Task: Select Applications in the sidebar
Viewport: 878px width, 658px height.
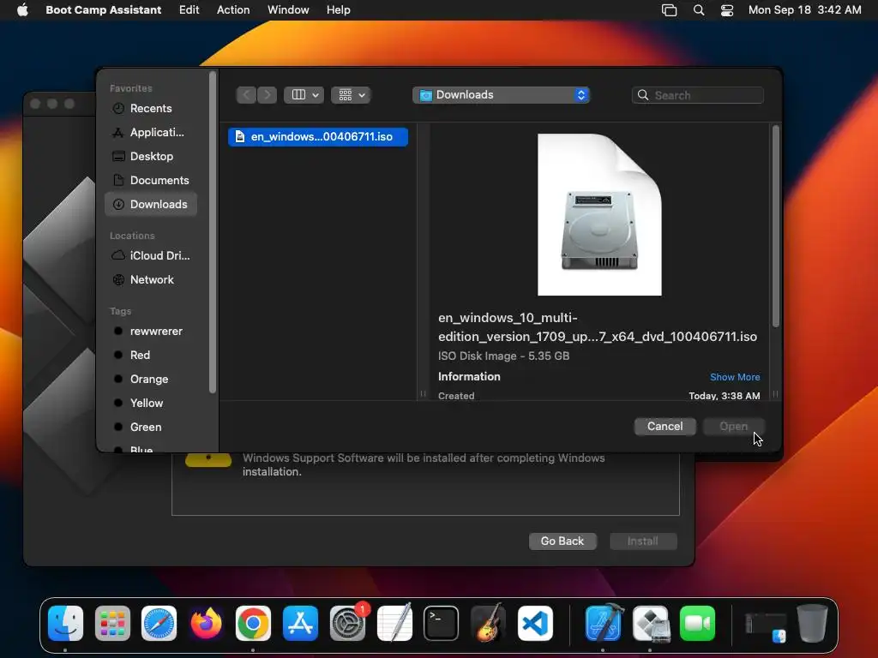Action: (x=151, y=133)
